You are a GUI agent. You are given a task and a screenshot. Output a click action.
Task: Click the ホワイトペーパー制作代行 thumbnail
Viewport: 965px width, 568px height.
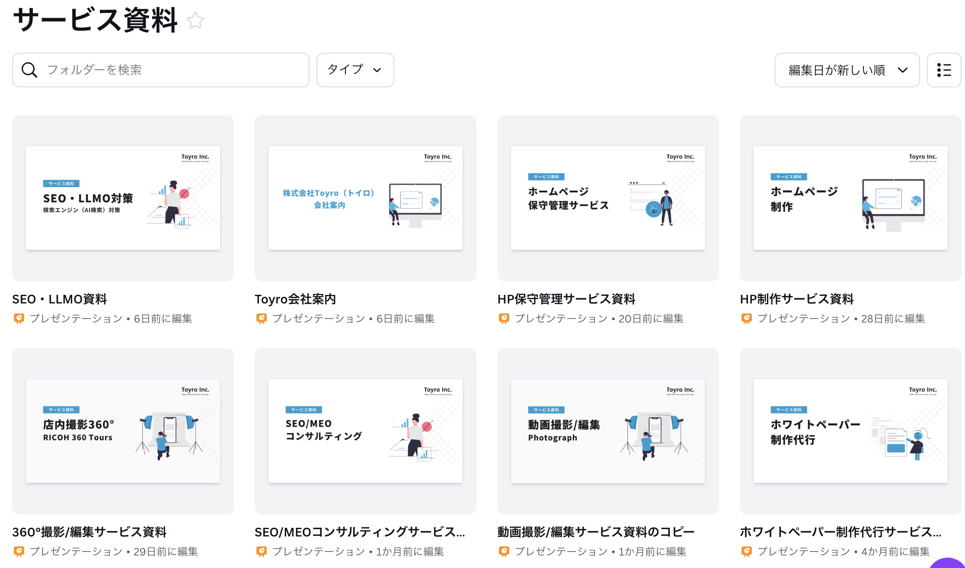point(850,431)
